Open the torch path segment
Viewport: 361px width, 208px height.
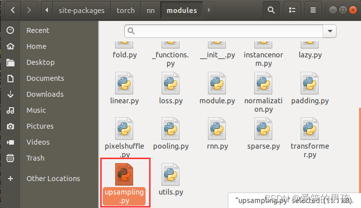[x=126, y=10]
